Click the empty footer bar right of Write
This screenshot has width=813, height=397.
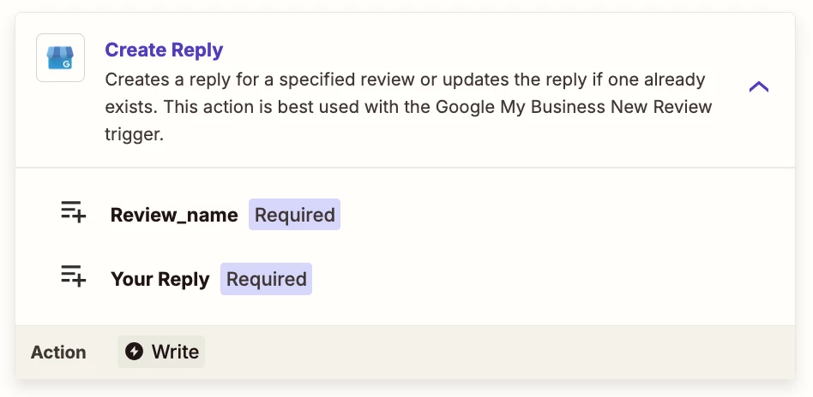(497, 352)
